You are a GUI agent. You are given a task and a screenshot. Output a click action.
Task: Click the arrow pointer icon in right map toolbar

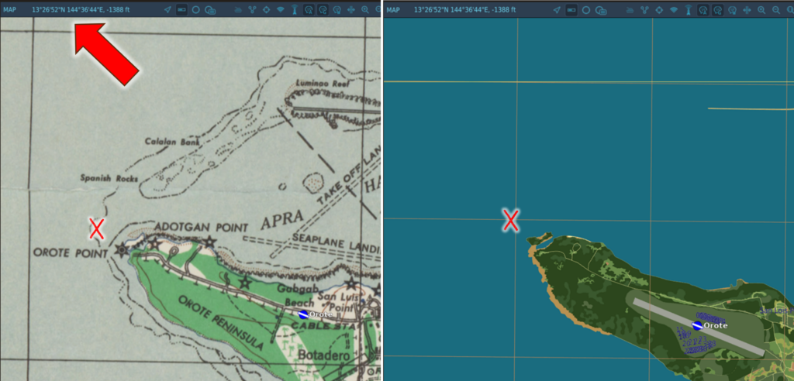[557, 10]
